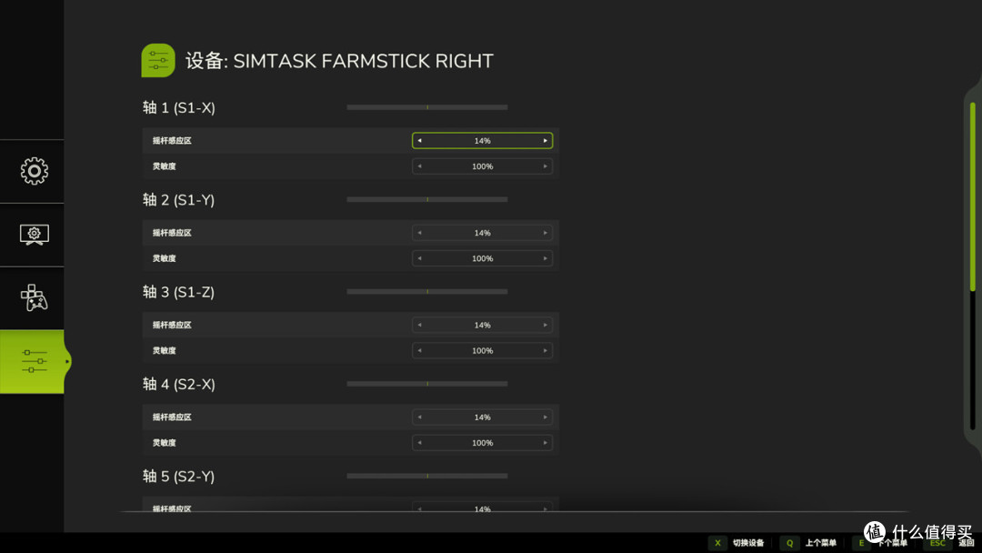This screenshot has width=982, height=553.
Task: Click the 14% value of 轴 4 摇杆感应区
Action: (x=482, y=417)
